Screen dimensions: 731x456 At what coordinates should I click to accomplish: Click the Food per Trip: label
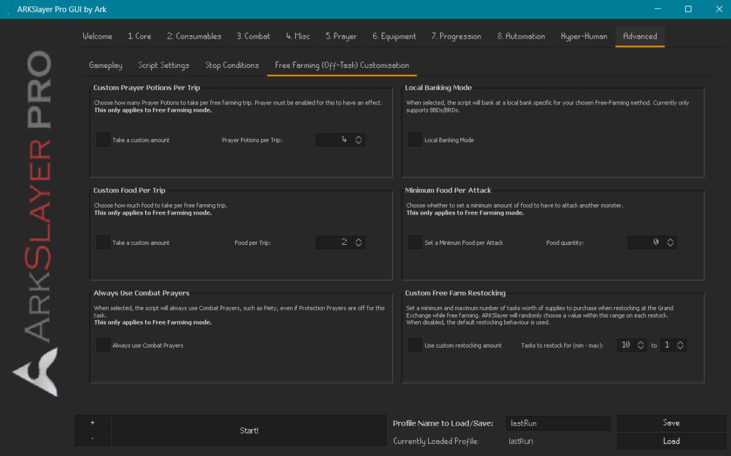click(x=252, y=243)
